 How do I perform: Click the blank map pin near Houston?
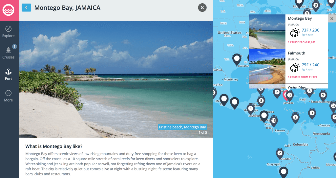237,59
